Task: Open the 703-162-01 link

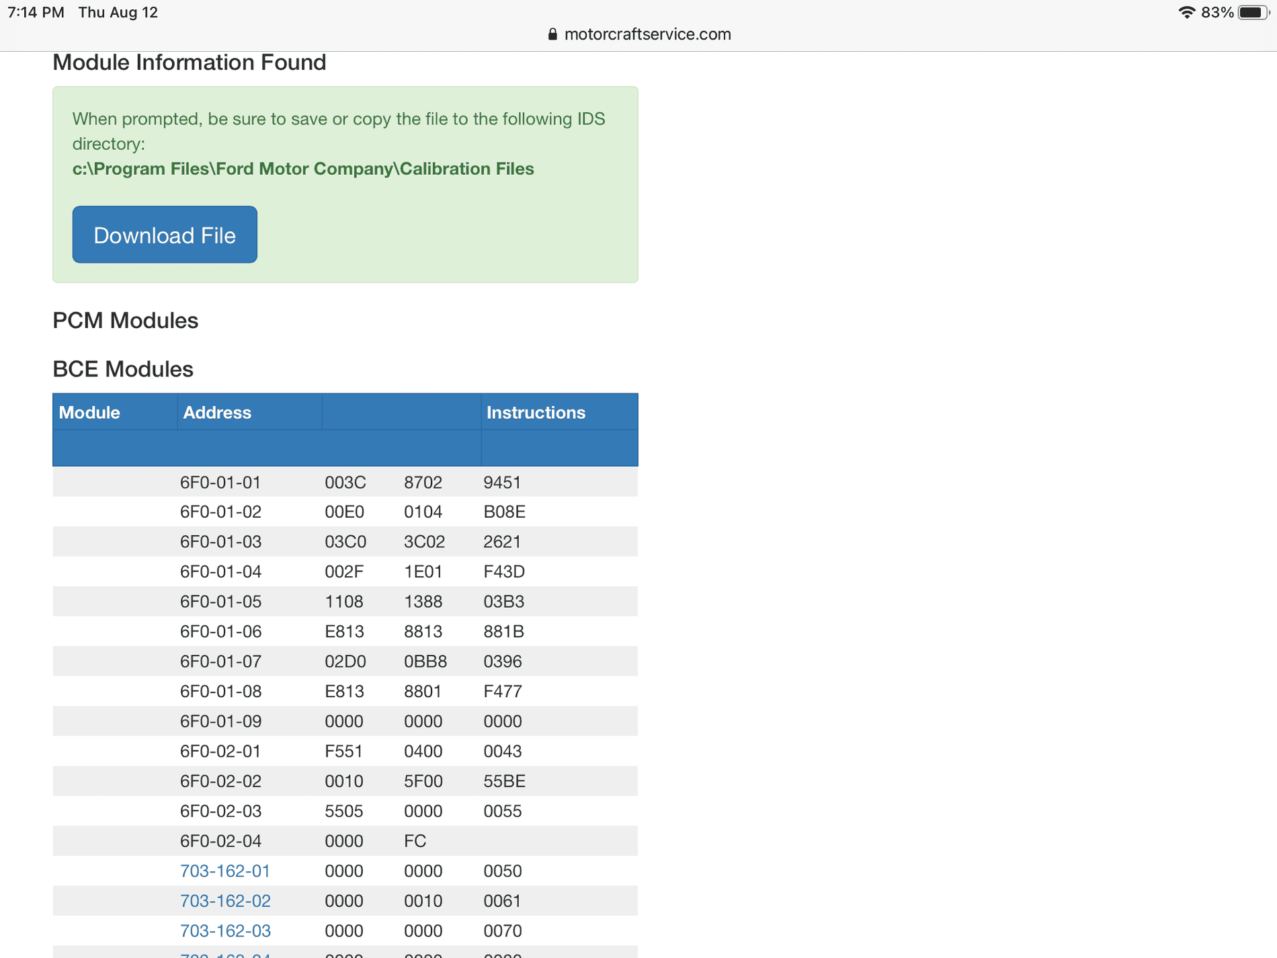Action: [225, 871]
